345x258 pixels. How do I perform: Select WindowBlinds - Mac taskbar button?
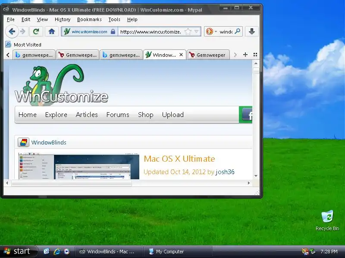click(x=109, y=252)
